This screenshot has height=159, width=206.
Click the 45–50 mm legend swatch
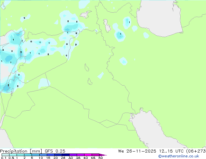[x=96, y=155]
